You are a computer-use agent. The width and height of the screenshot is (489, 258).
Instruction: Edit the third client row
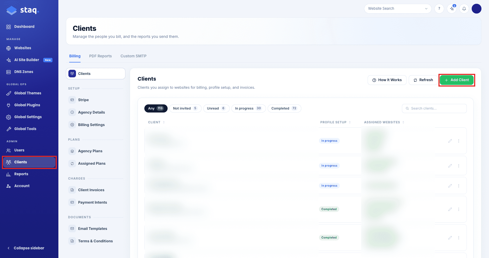click(450, 186)
